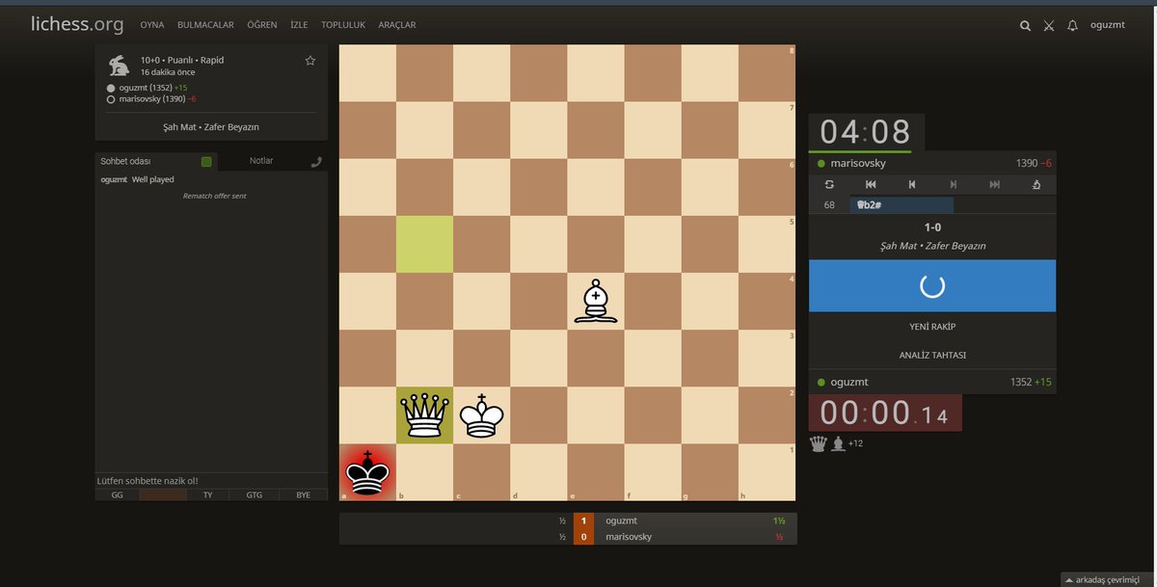Go back one move
This screenshot has width=1157, height=587.
point(912,184)
